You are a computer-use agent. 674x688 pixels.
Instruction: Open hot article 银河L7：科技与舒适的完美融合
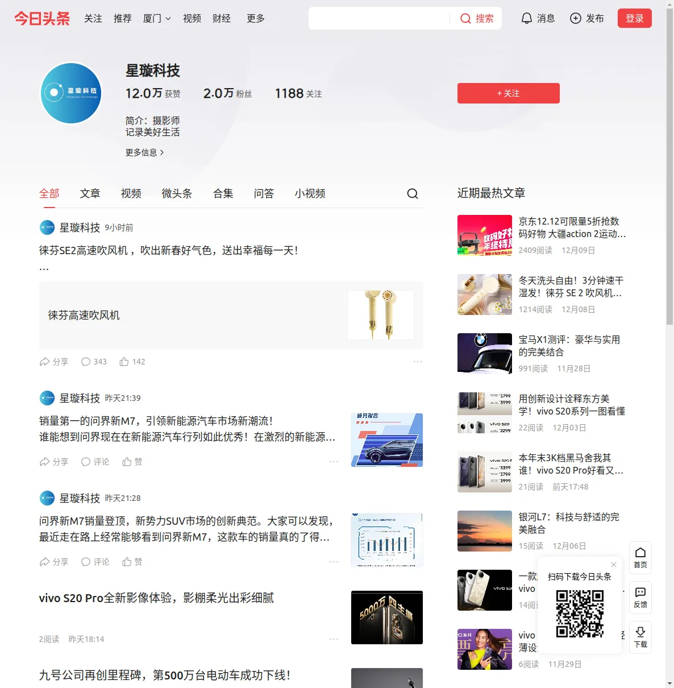(569, 523)
